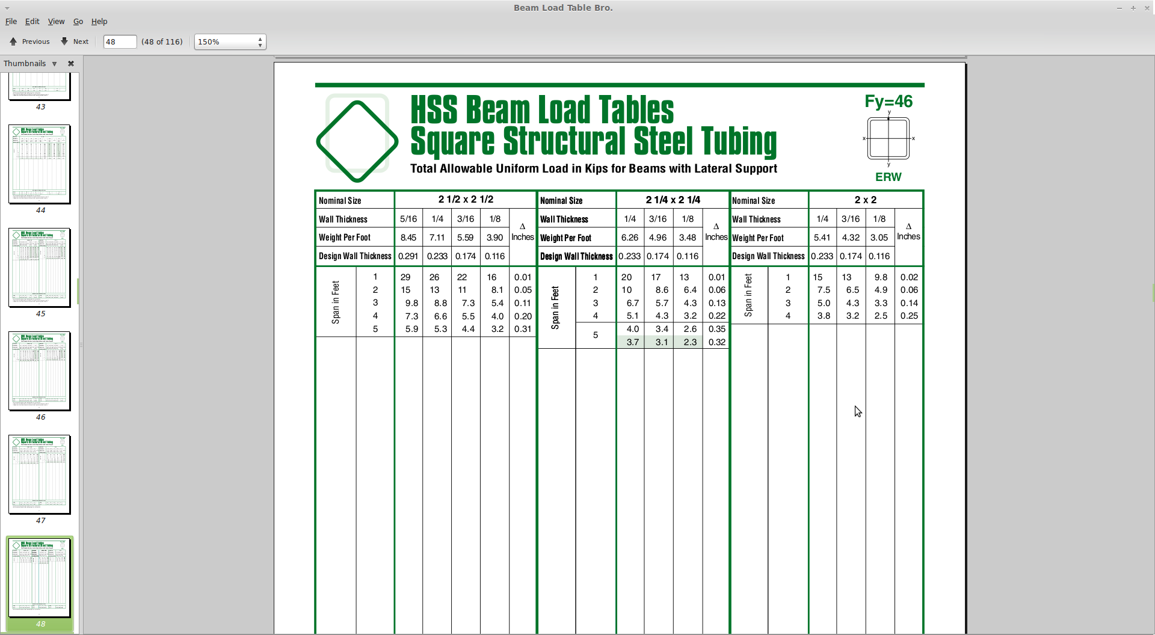Open the File menu
This screenshot has height=635, width=1155.
pos(11,21)
